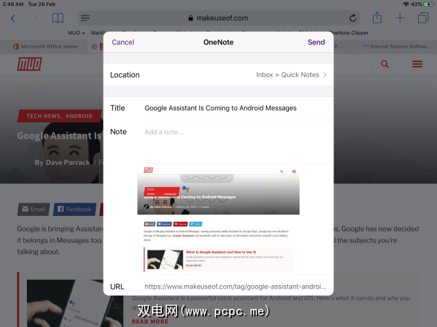Go back in Safari
Image resolution: width=437 pixels, height=327 pixels.
click(x=13, y=18)
